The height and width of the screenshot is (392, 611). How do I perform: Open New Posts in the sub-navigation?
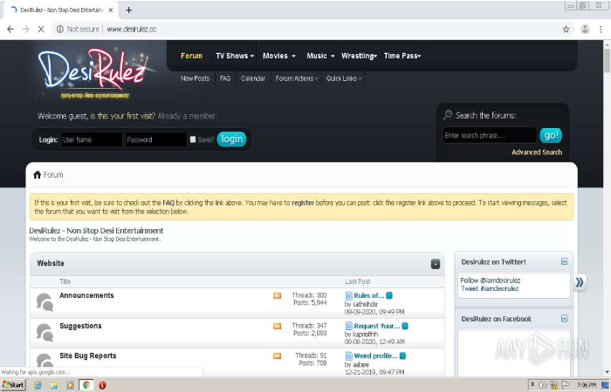[195, 78]
